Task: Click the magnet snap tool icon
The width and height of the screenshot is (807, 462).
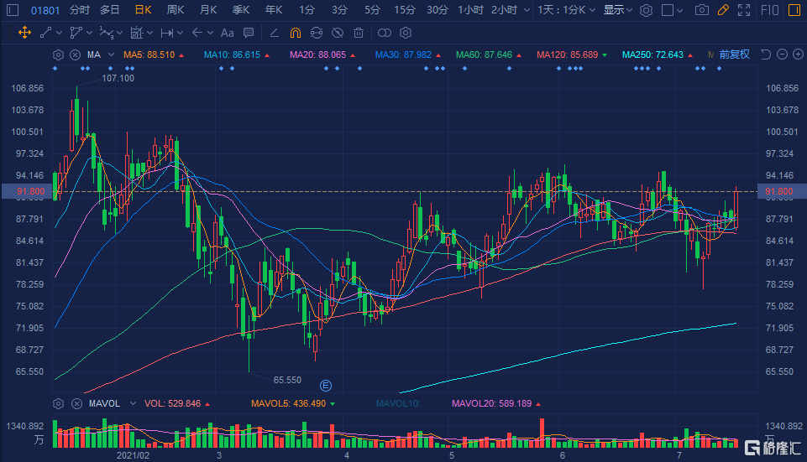Action: pyautogui.click(x=295, y=33)
